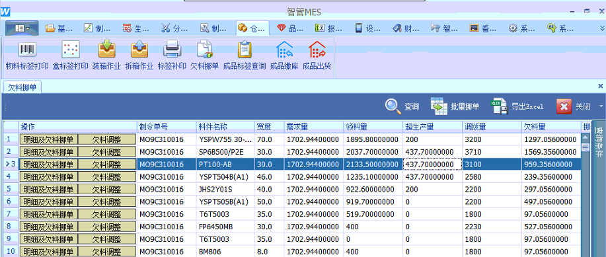Sort by the 料件名称 column header
606x257 pixels.
[225, 127]
